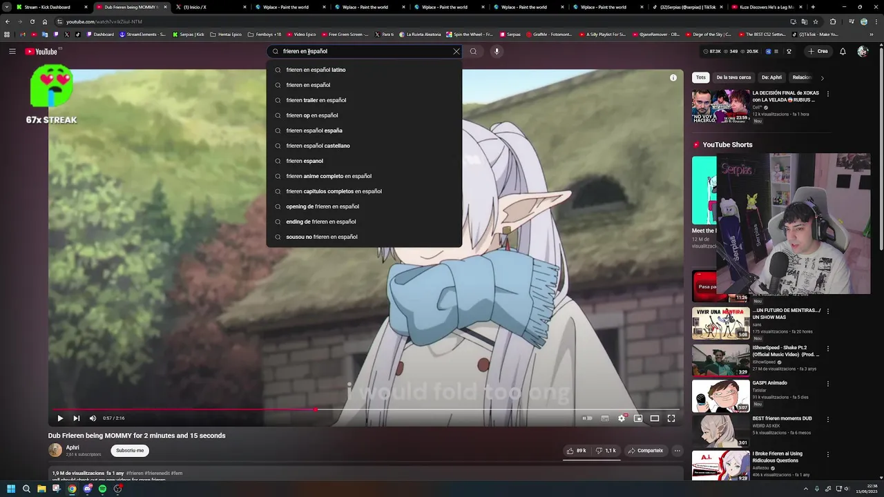This screenshot has width=884, height=497.
Task: Bookmark this page with star icon
Action: coord(816,21)
